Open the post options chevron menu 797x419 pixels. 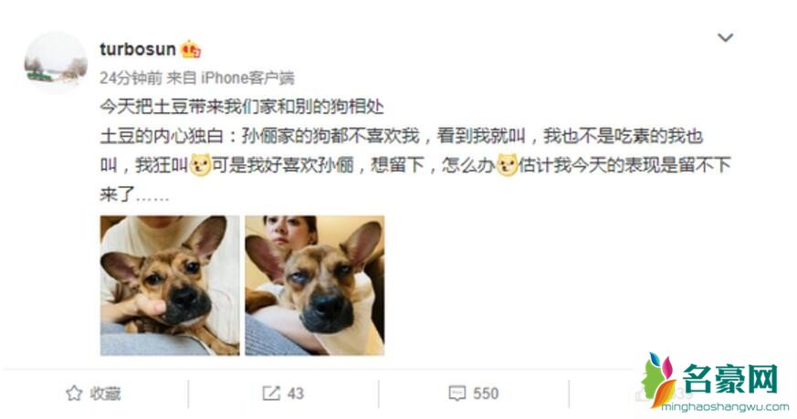[x=725, y=37]
